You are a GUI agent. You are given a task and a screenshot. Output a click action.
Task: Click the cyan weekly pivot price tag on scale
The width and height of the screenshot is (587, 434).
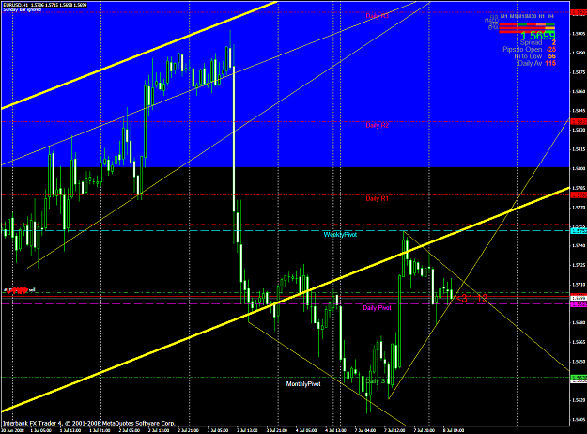pyautogui.click(x=579, y=231)
